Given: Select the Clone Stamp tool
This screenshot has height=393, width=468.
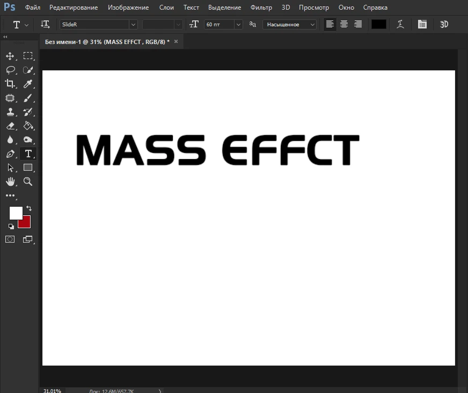Looking at the screenshot, I should pyautogui.click(x=10, y=112).
